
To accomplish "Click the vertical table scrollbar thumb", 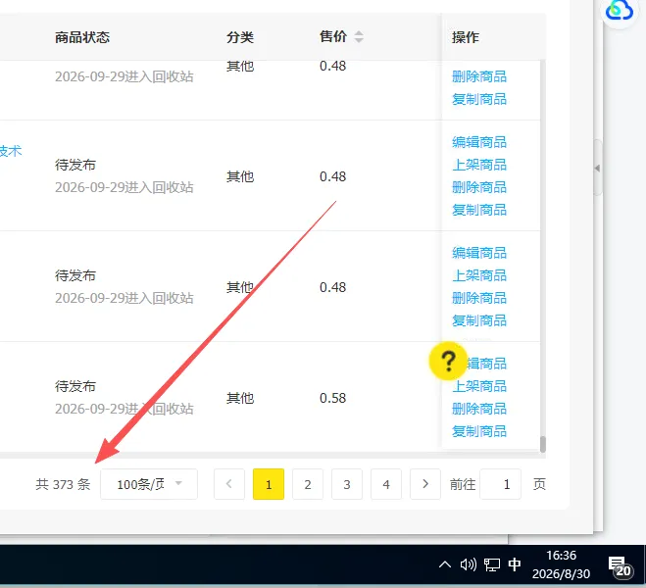I will (543, 444).
